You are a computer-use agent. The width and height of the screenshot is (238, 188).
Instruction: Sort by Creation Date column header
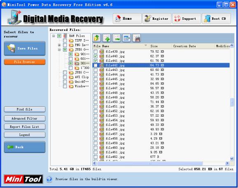[x=193, y=46]
